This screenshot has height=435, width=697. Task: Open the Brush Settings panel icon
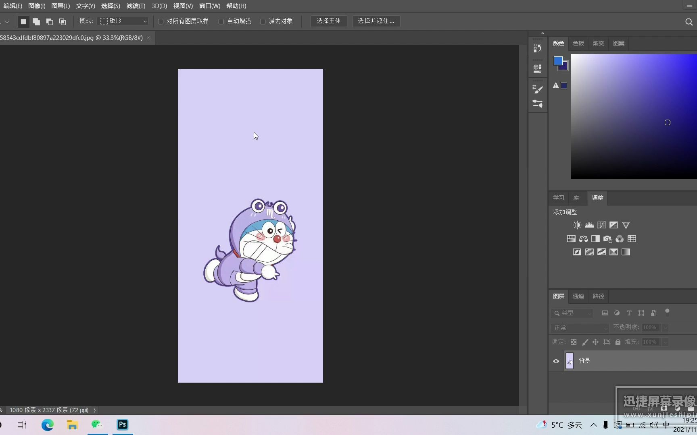(537, 89)
